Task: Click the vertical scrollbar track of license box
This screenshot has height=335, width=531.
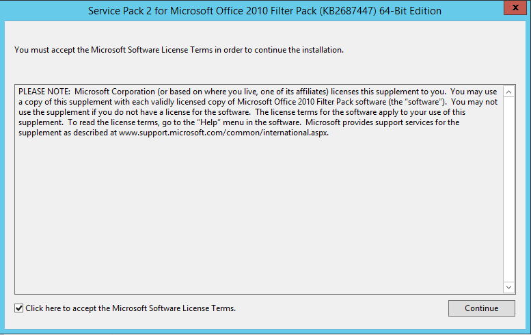Action: 508,189
